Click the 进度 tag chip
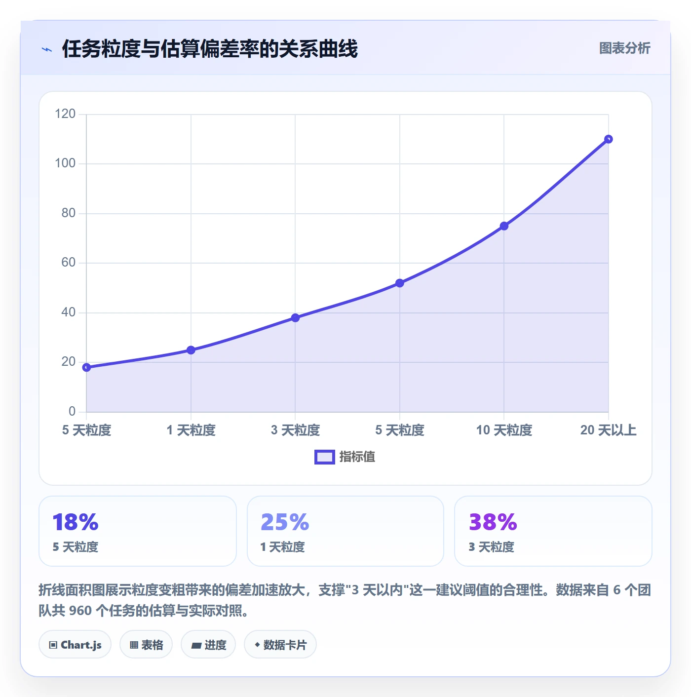Screen dimensions: 691x697 pos(208,645)
